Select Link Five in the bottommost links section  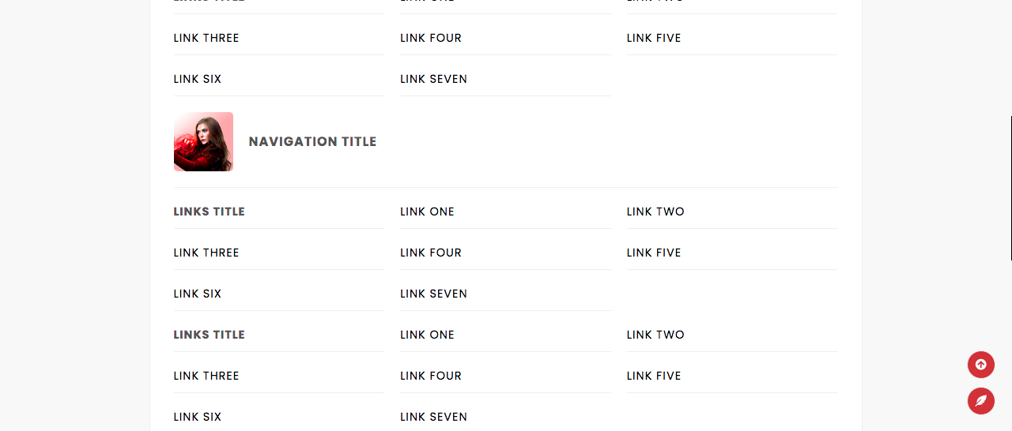[x=654, y=376]
